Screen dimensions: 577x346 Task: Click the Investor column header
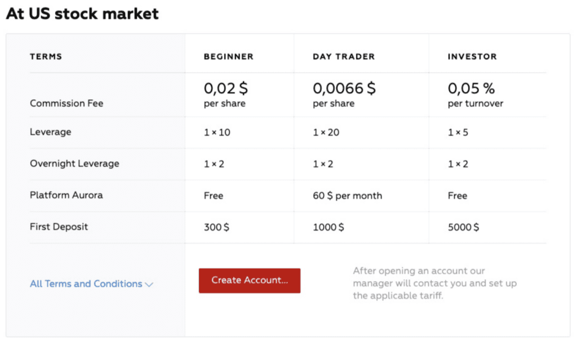472,56
